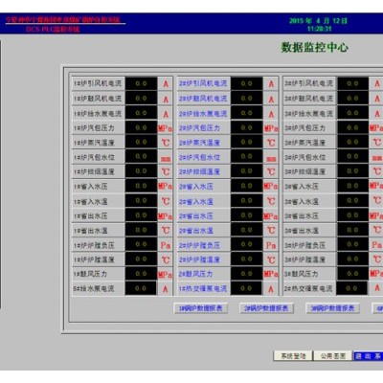
Task: Select the blue 1#热交循泵电流 label
Action: 204,289
